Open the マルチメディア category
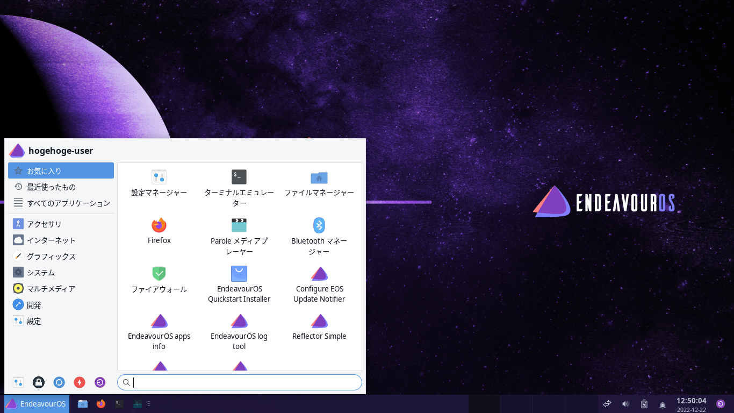Viewport: 734px width, 413px height. (61, 289)
